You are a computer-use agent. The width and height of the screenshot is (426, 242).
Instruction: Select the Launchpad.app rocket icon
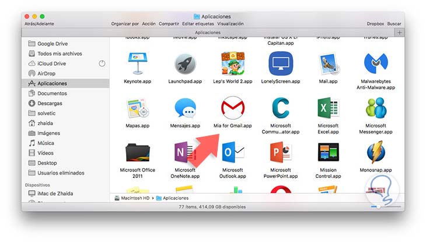[x=185, y=64]
